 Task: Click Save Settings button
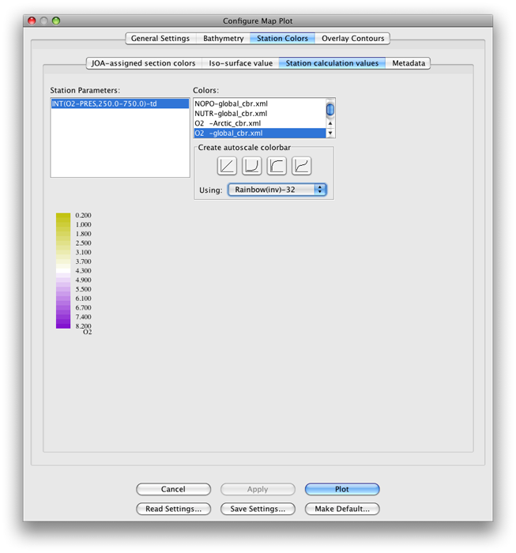click(258, 509)
